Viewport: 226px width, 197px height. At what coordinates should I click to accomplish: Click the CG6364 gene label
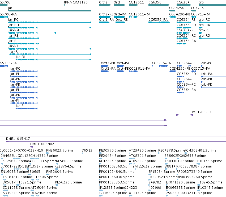(183, 2)
